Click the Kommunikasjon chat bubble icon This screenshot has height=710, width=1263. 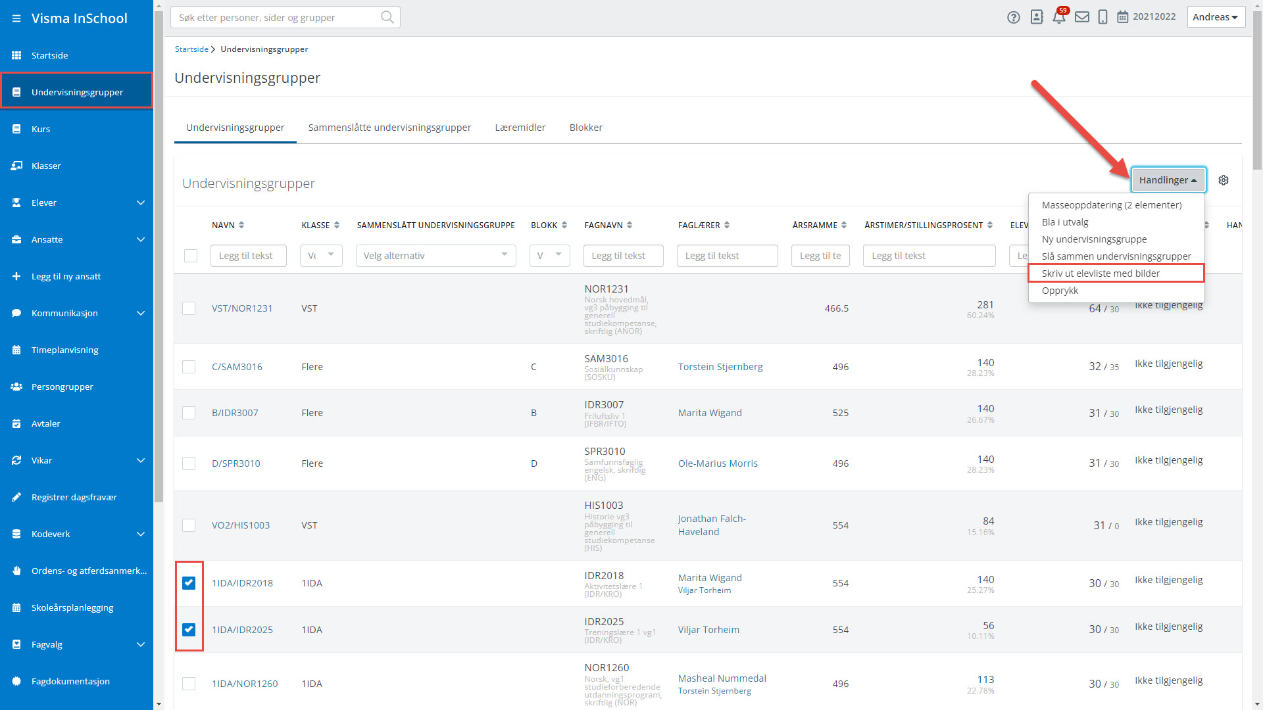pyautogui.click(x=16, y=313)
